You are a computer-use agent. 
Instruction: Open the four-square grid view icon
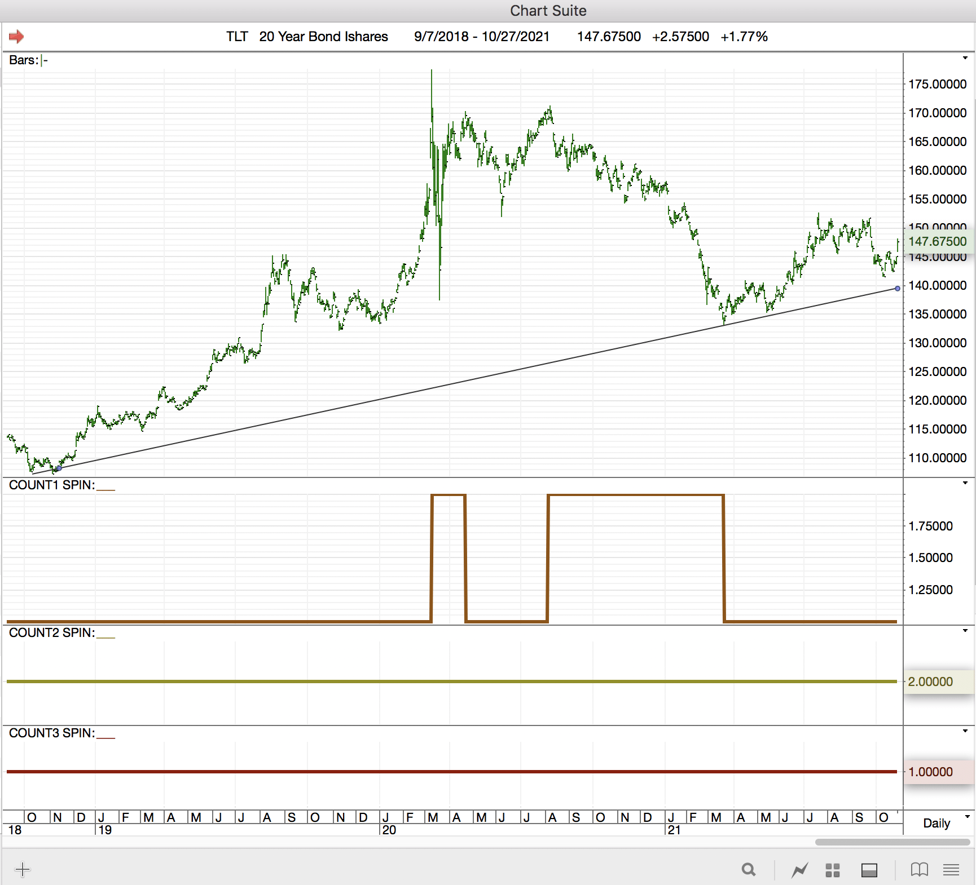833,870
